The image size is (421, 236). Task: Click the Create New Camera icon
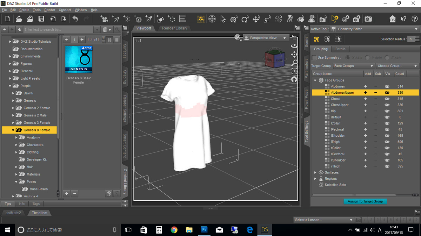tap(104, 19)
